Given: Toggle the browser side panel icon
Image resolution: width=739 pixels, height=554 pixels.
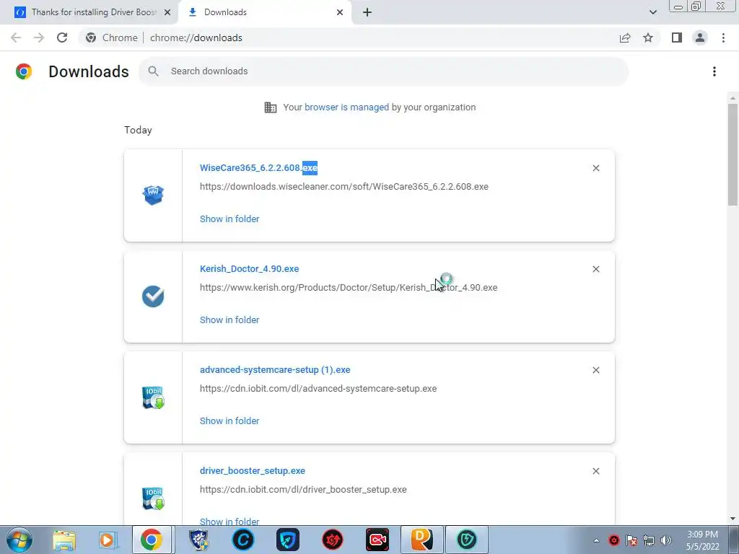Looking at the screenshot, I should (677, 38).
